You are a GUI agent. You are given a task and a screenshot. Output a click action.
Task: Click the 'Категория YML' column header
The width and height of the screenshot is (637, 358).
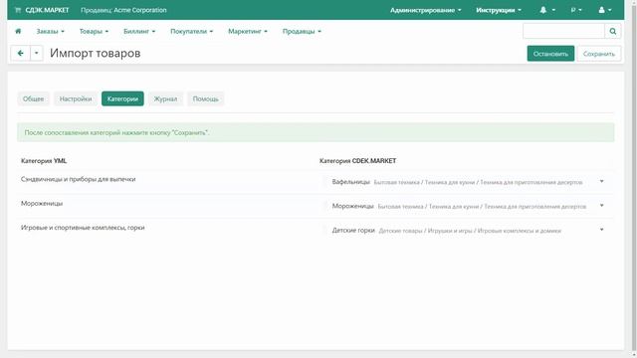(44, 161)
